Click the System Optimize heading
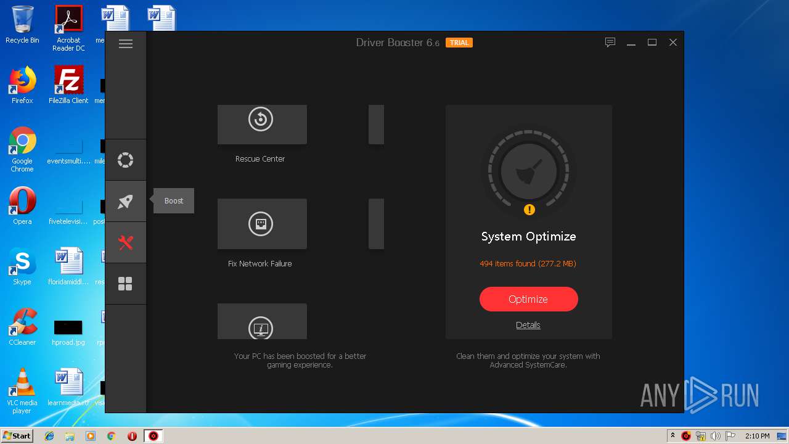 [x=529, y=236]
